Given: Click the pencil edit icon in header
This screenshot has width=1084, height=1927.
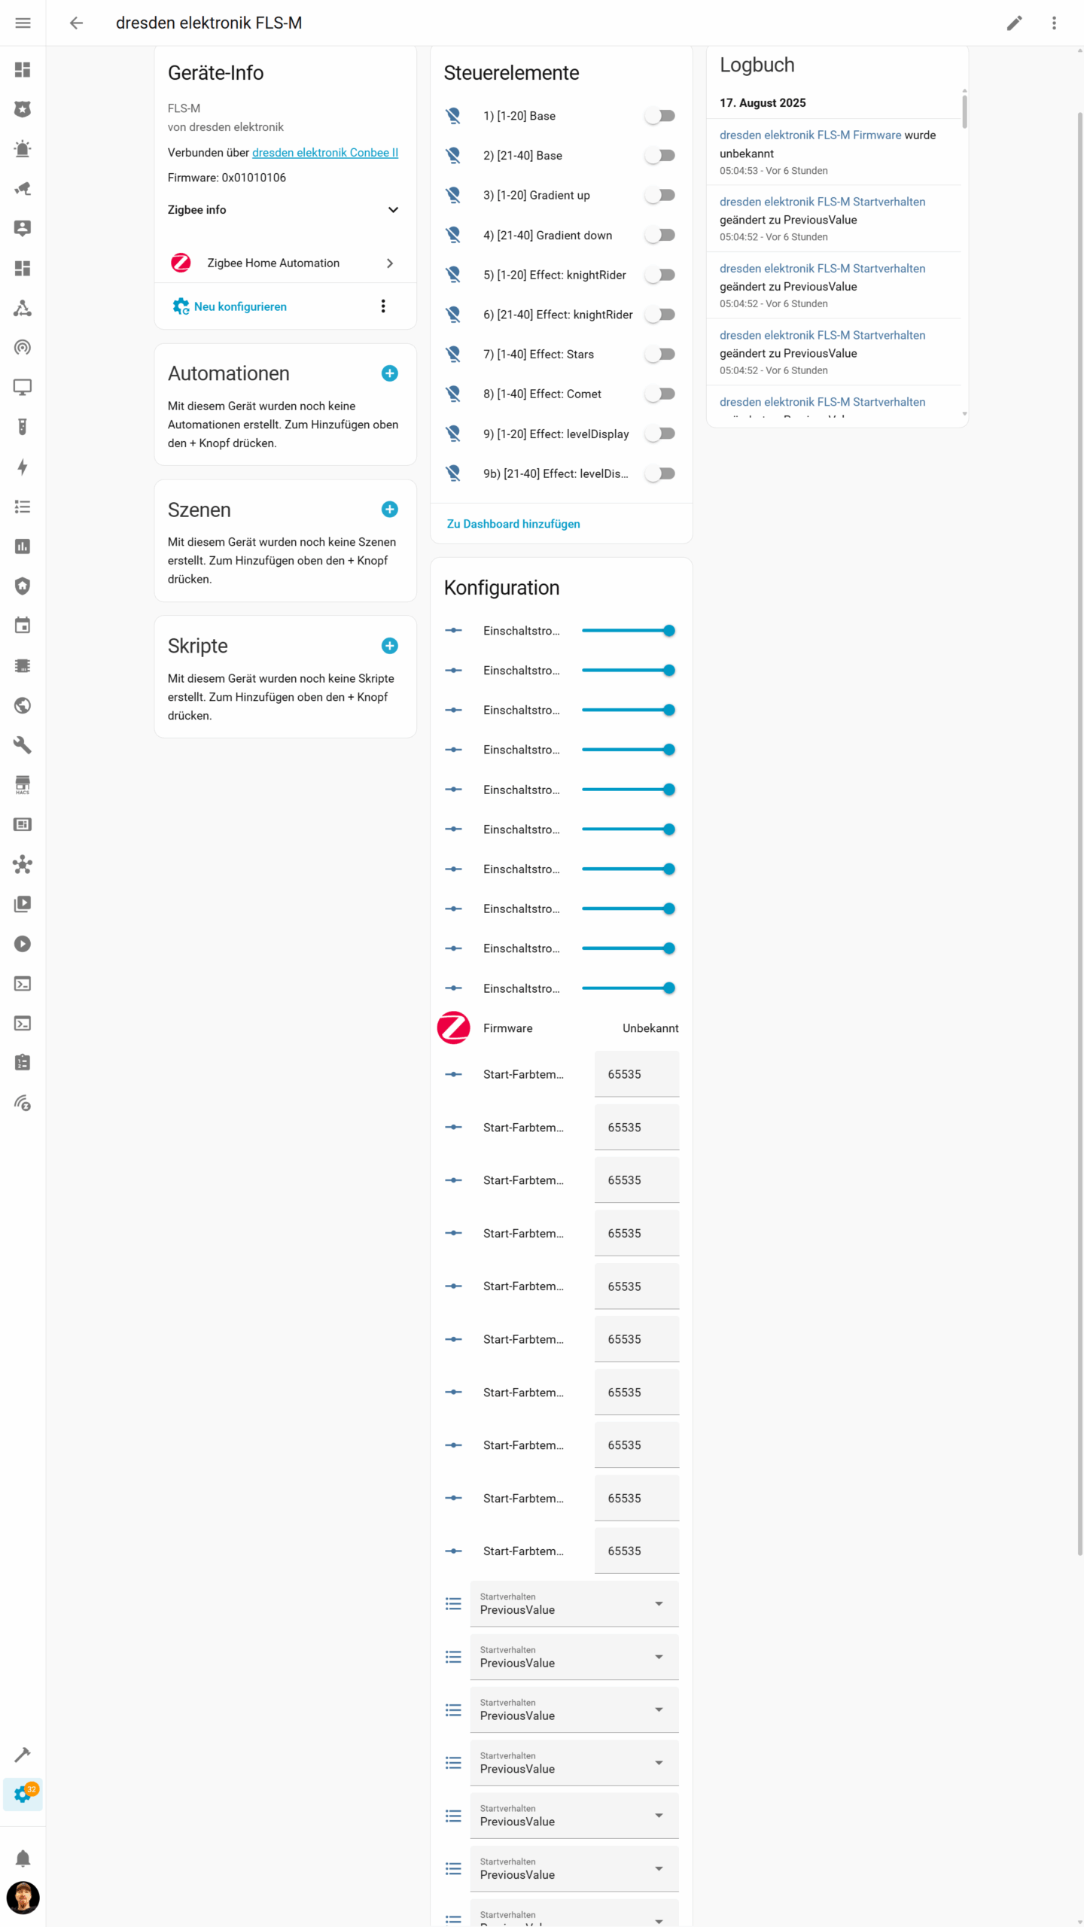Looking at the screenshot, I should pos(1014,23).
